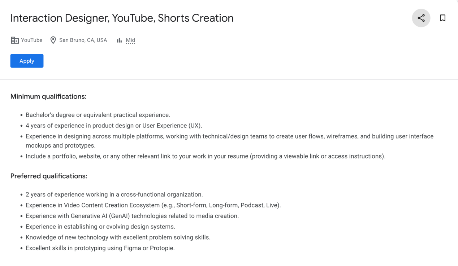Click the YouTube company label

pyautogui.click(x=32, y=40)
